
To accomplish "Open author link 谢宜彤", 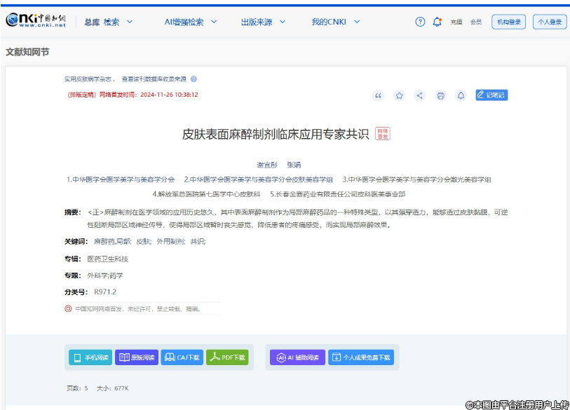I will 266,165.
